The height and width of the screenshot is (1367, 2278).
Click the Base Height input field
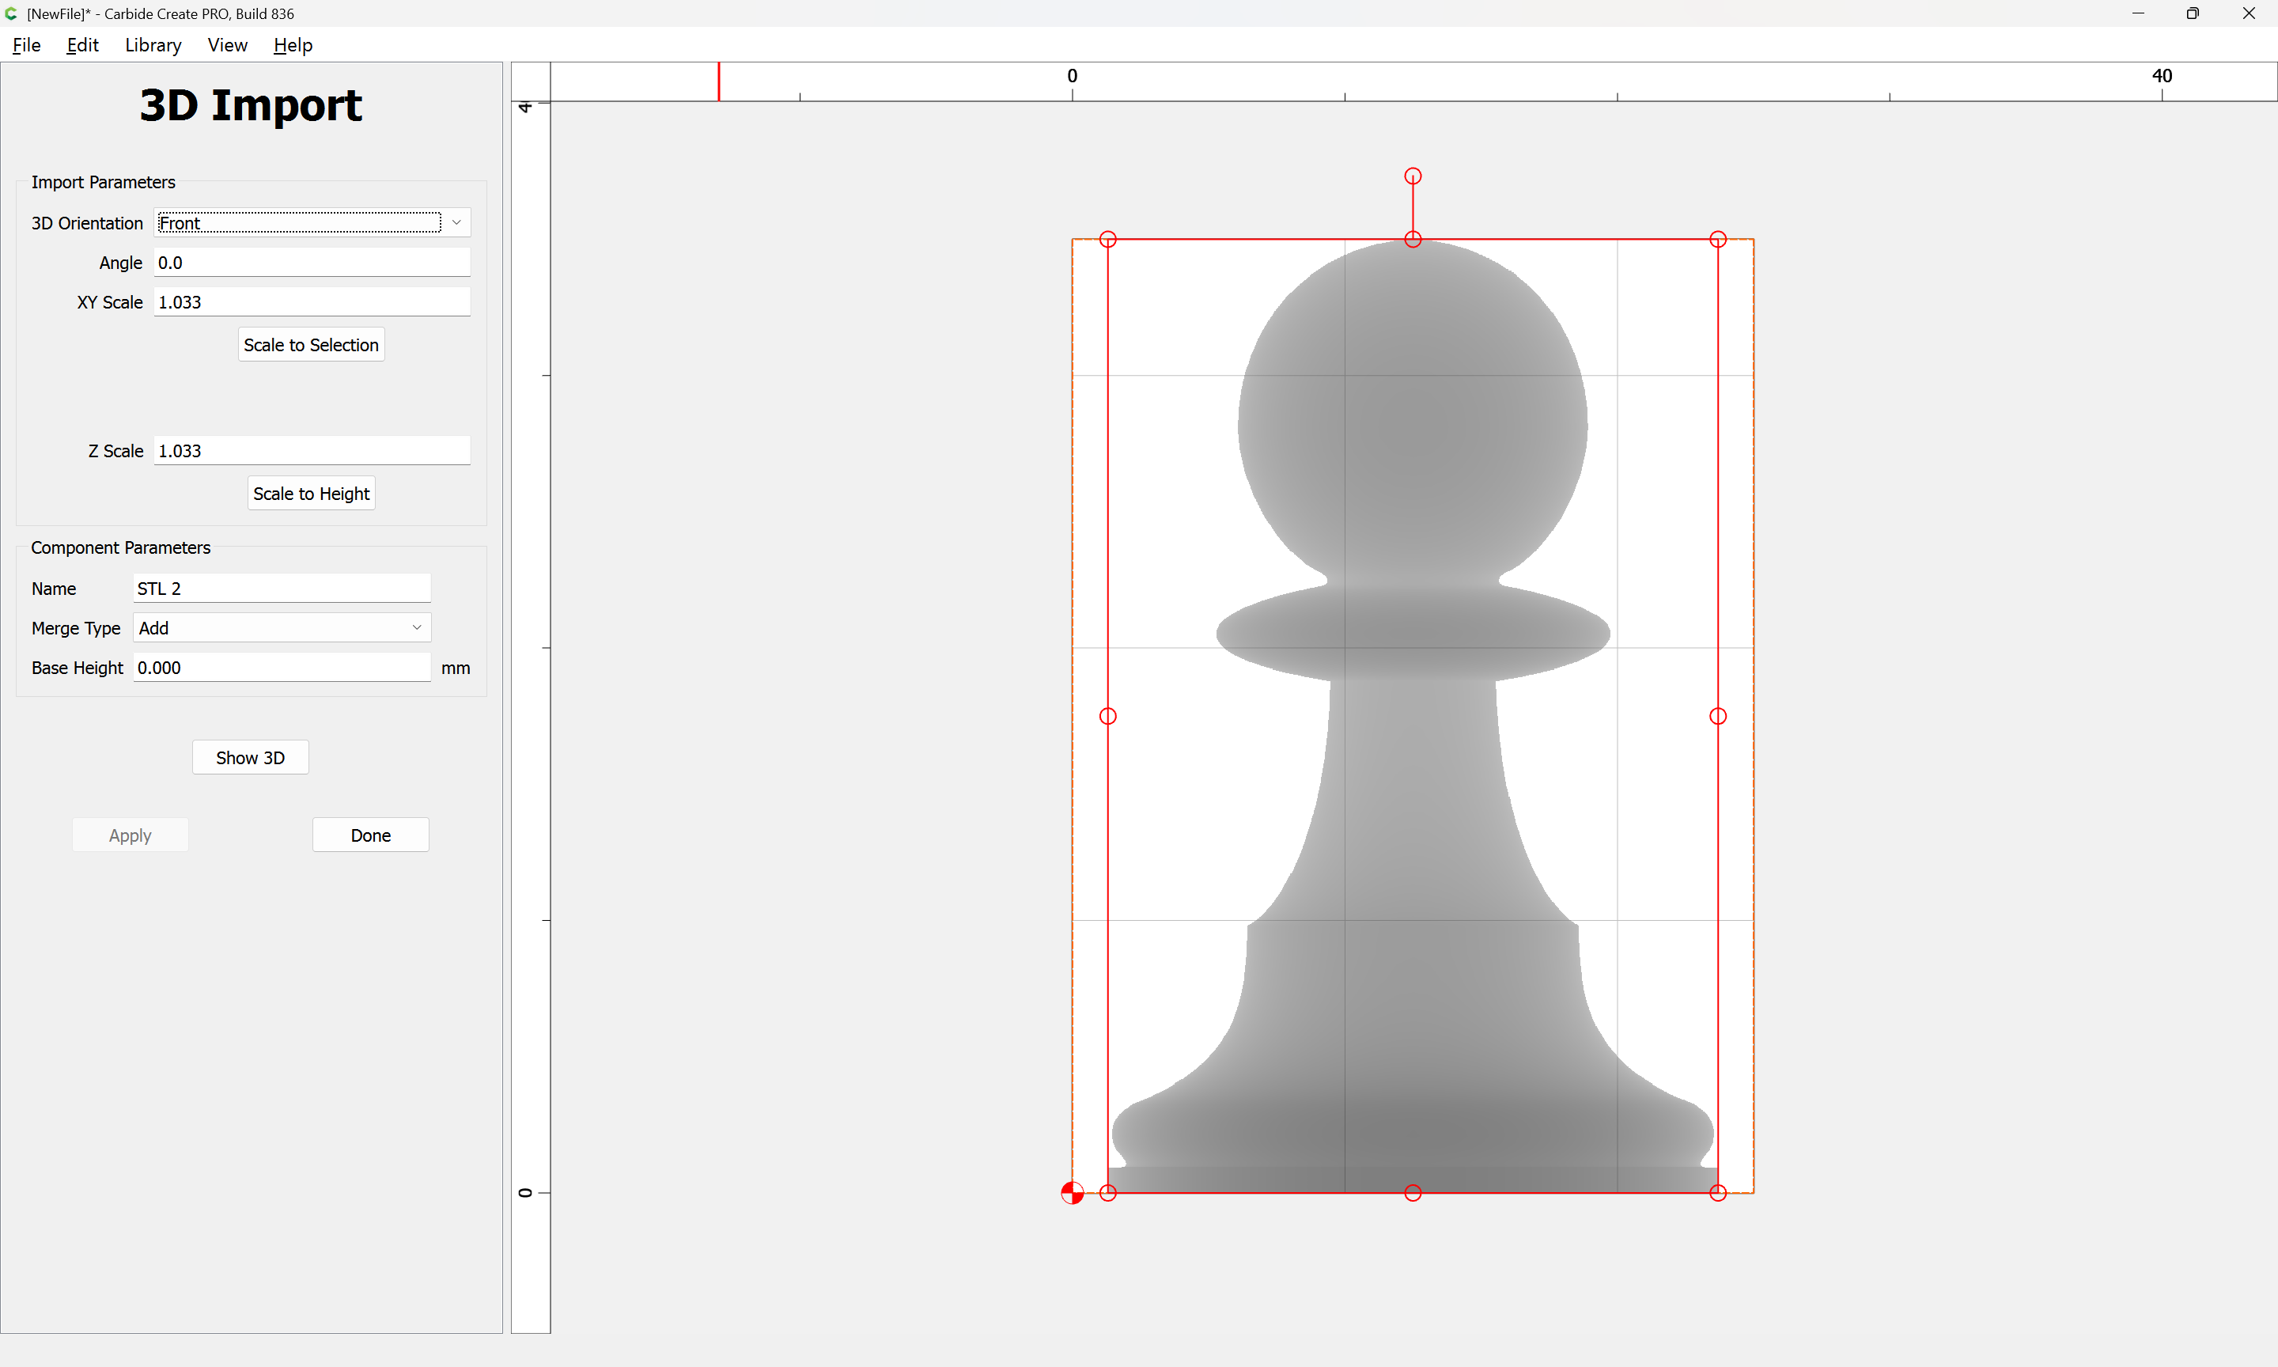281,668
